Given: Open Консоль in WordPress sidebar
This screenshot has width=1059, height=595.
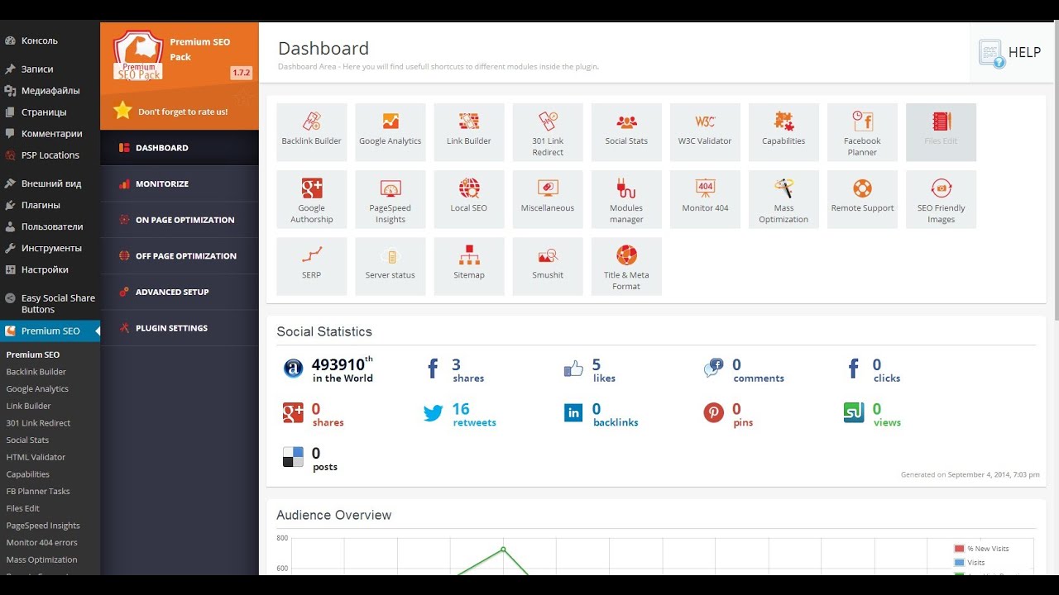Looking at the screenshot, I should pyautogui.click(x=50, y=40).
